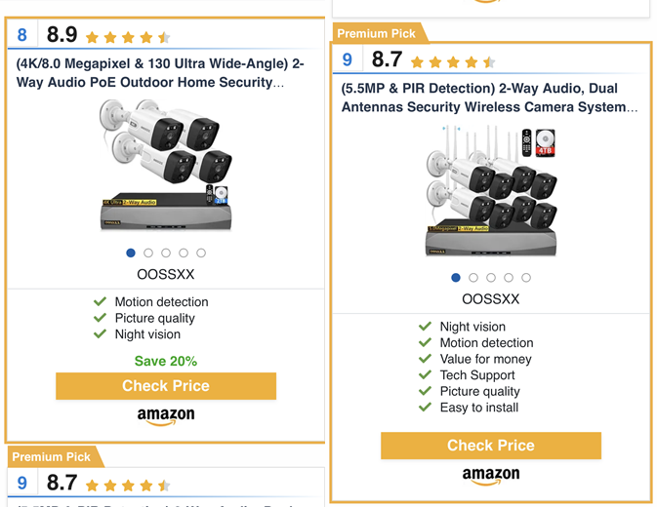Select the fourth carousel dot under the 4K camera image
657x507 pixels.
[184, 253]
